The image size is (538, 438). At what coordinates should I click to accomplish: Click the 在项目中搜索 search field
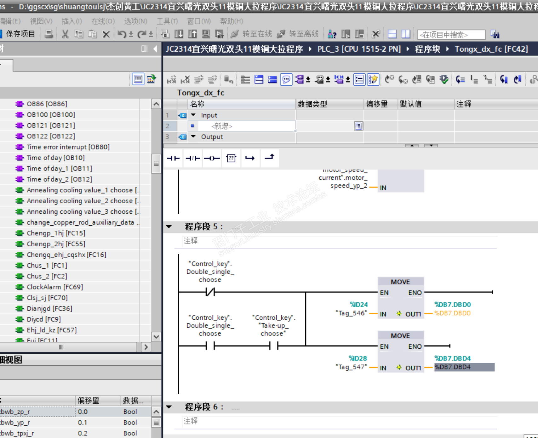coord(451,35)
